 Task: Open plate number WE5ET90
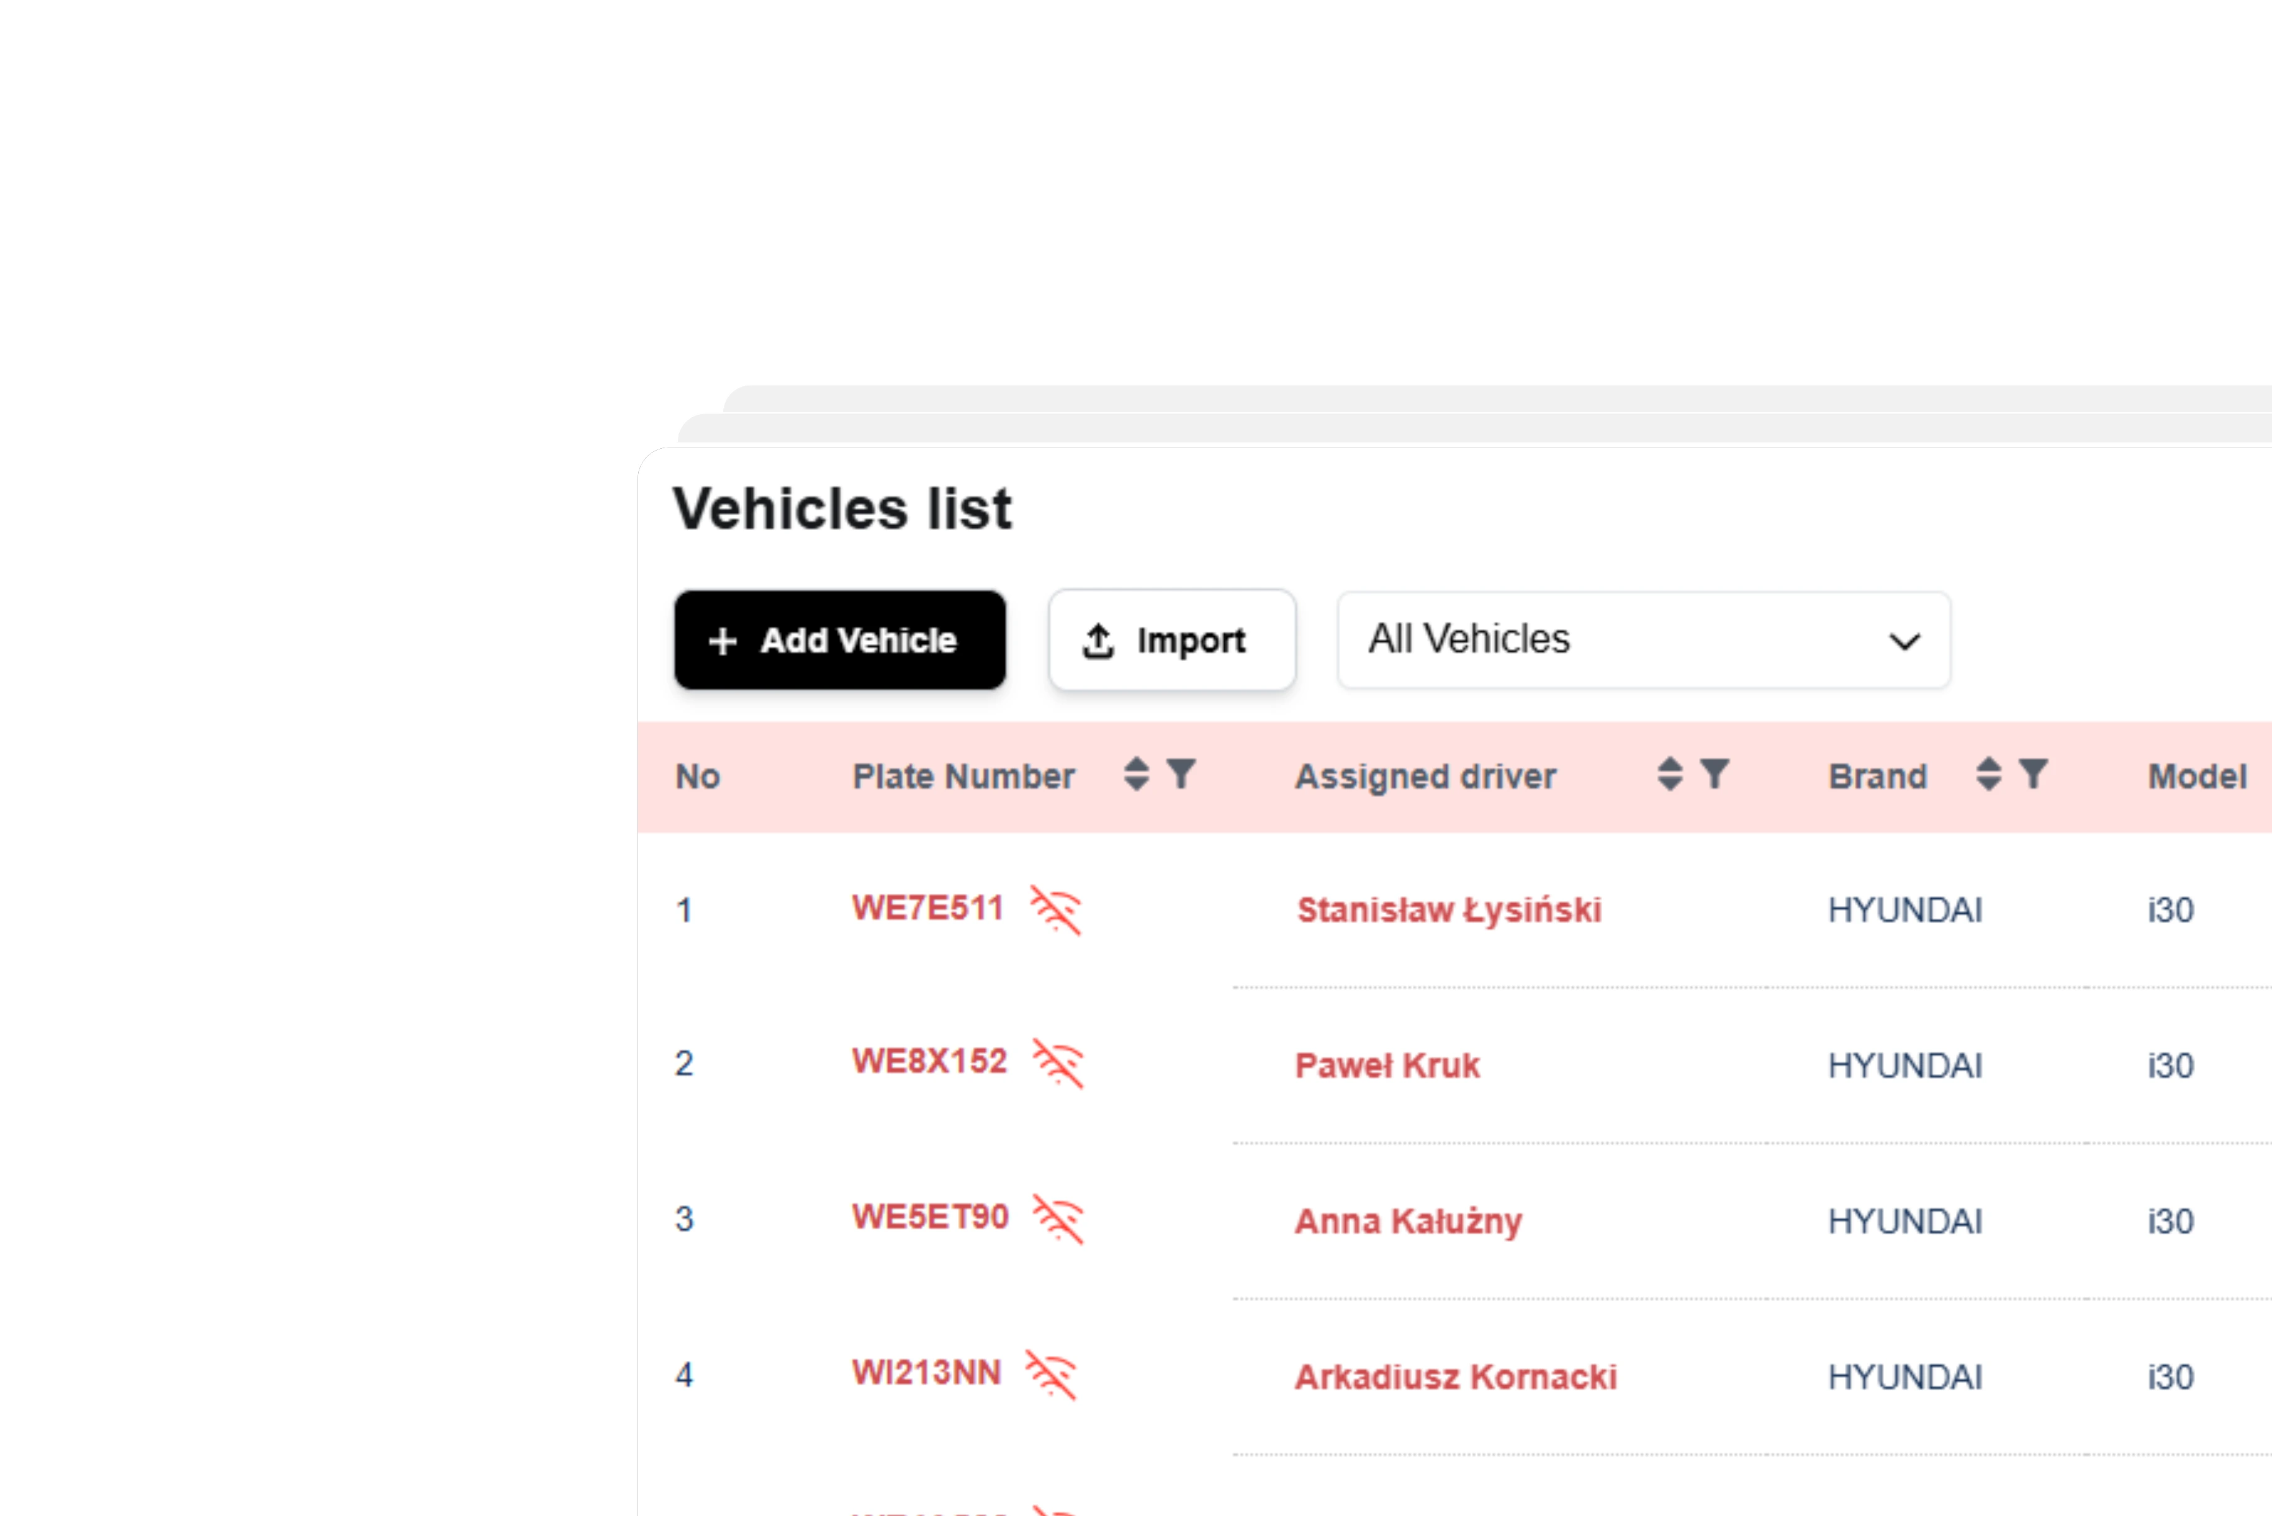tap(930, 1217)
